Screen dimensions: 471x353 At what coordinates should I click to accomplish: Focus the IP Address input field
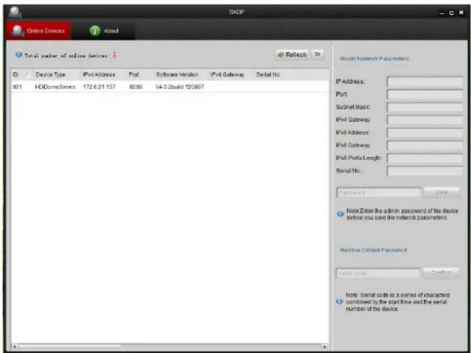click(x=425, y=82)
